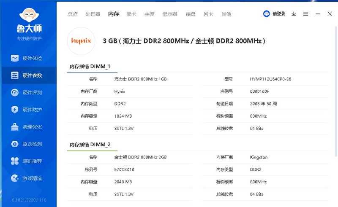The width and height of the screenshot is (338, 207).
Task: Open 游戏精选 games icon
Action: tap(15, 178)
